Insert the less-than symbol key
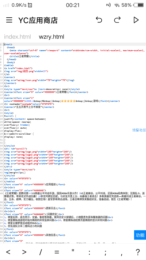146x260 pixels. 8,252
